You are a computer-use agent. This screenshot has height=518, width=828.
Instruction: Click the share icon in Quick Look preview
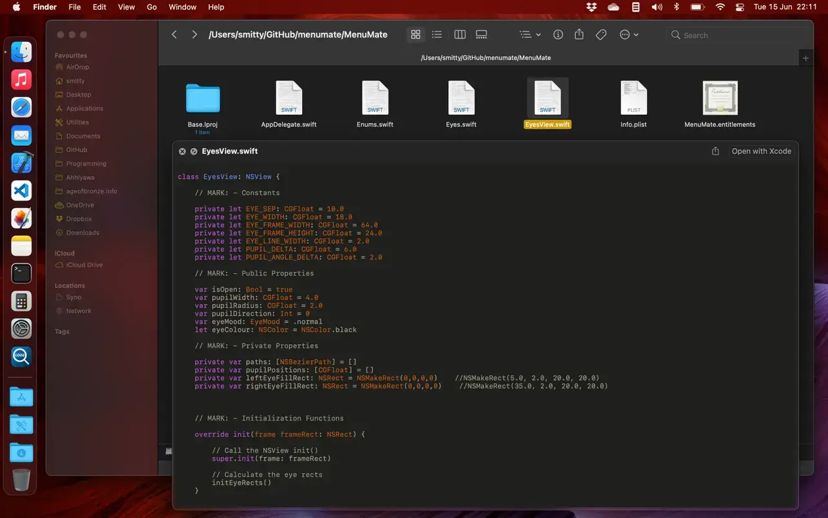click(715, 151)
